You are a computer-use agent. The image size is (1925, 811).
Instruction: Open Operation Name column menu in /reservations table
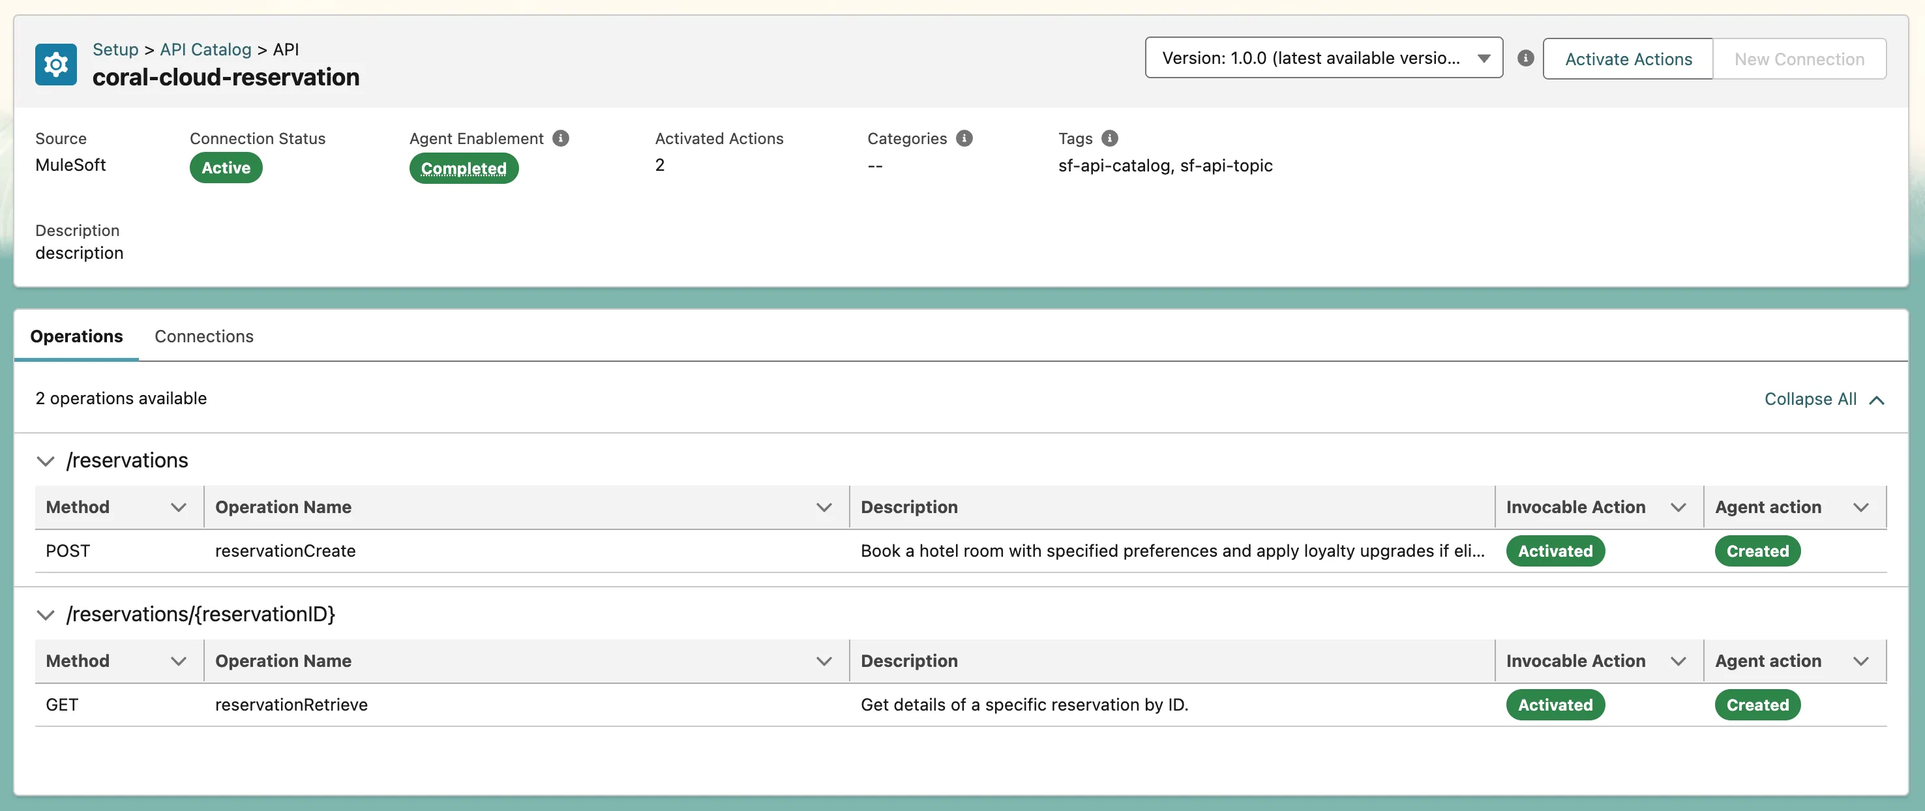(824, 508)
